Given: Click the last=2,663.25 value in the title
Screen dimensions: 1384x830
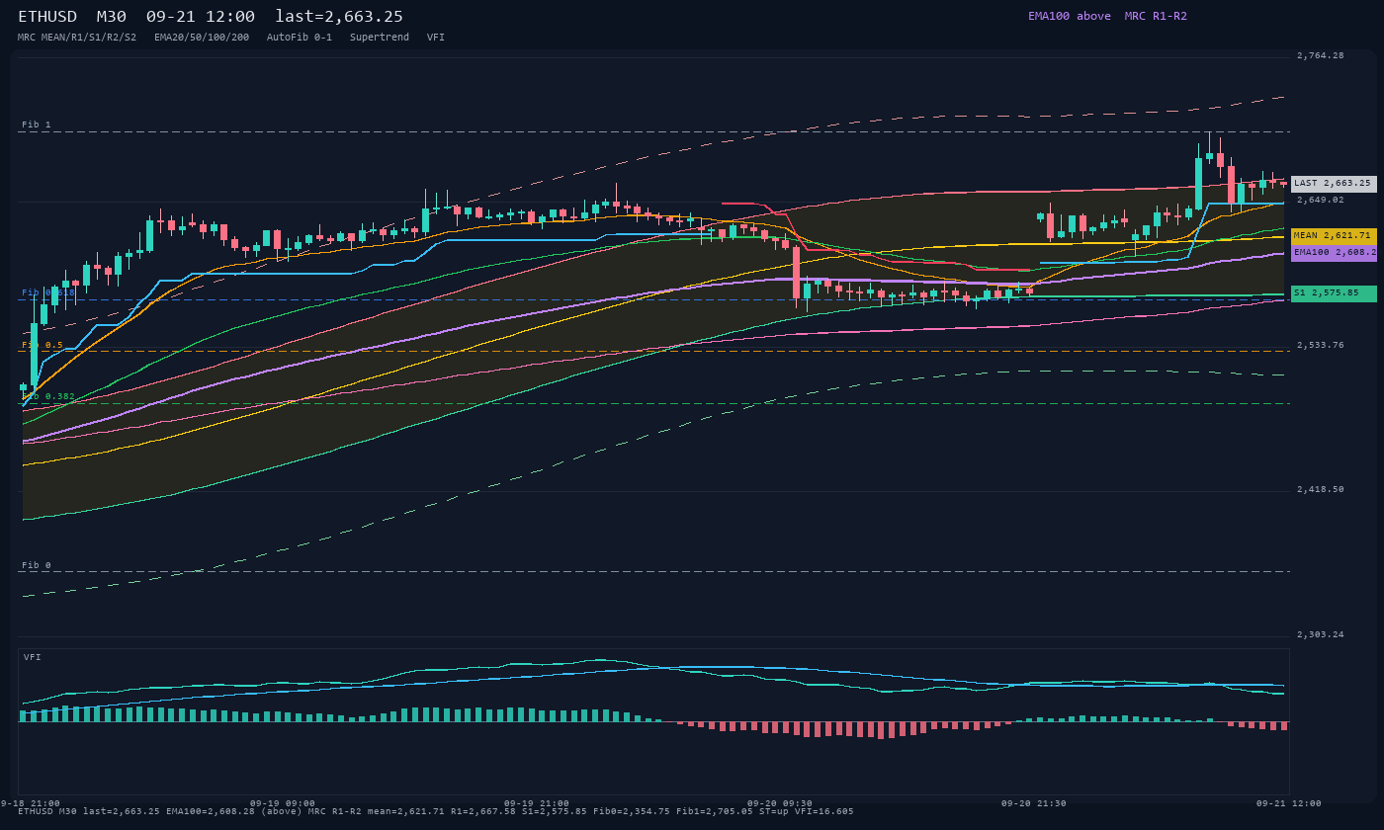Looking at the screenshot, I should (x=339, y=16).
